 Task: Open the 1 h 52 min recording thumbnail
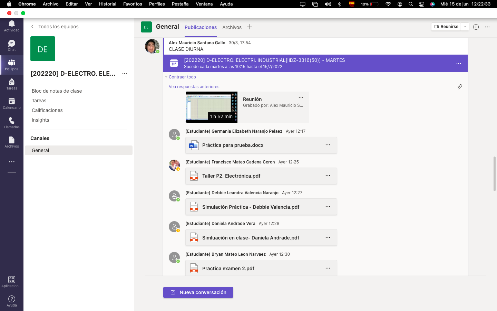(x=212, y=107)
